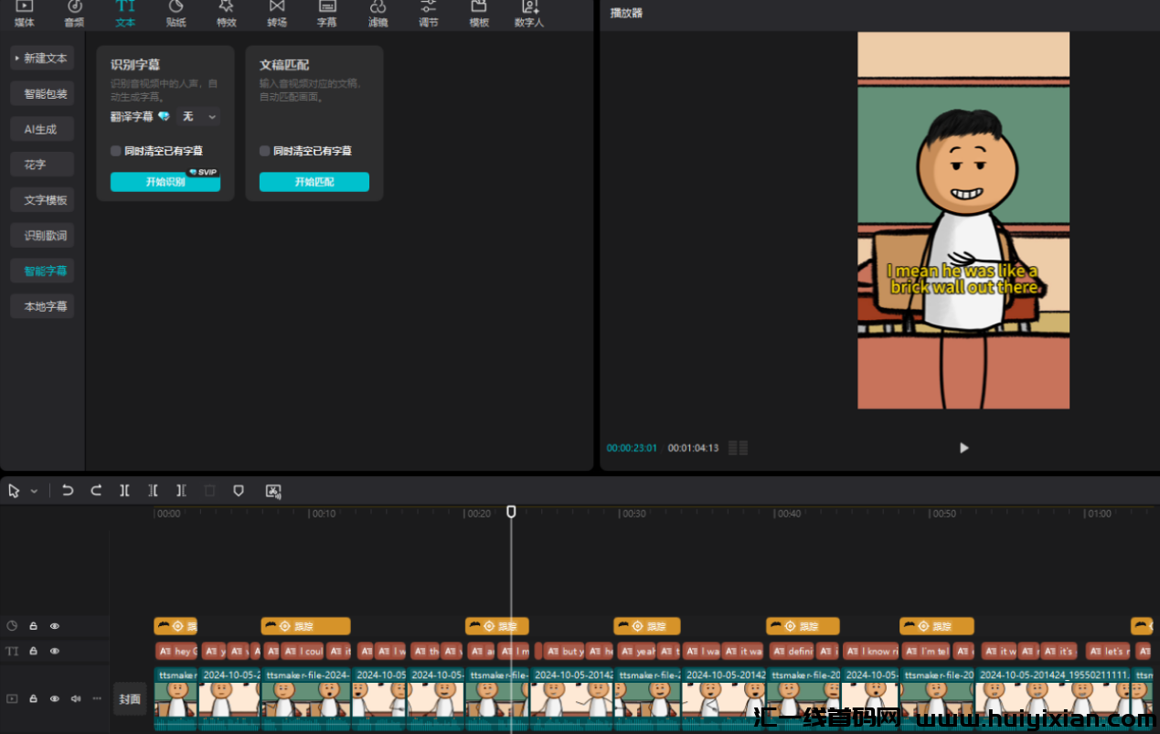Screen dimensions: 1160x734
Task: Click the marker shield icon in the timeline toolbar
Action: [x=239, y=491]
